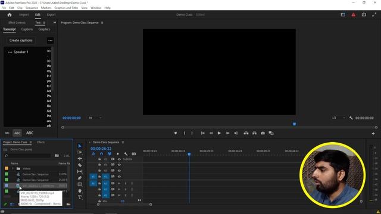Open the red warning alert icon
Image resolution: width=381 pixels, height=214 pixels.
click(353, 15)
